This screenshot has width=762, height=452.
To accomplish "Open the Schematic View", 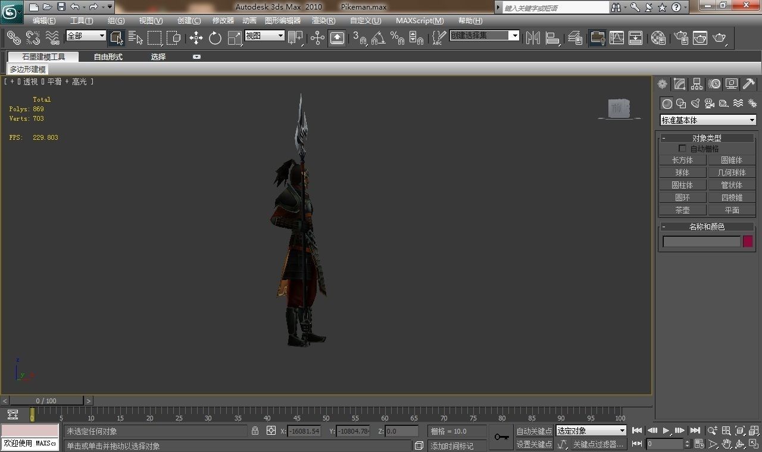I will click(x=636, y=38).
